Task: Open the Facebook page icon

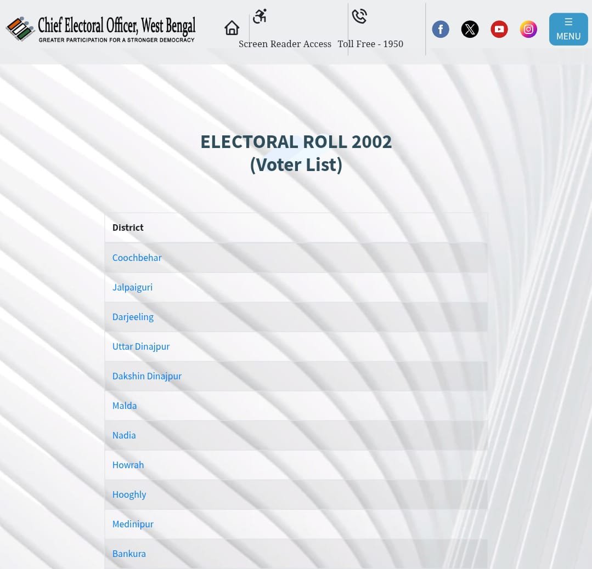Action: pyautogui.click(x=441, y=29)
